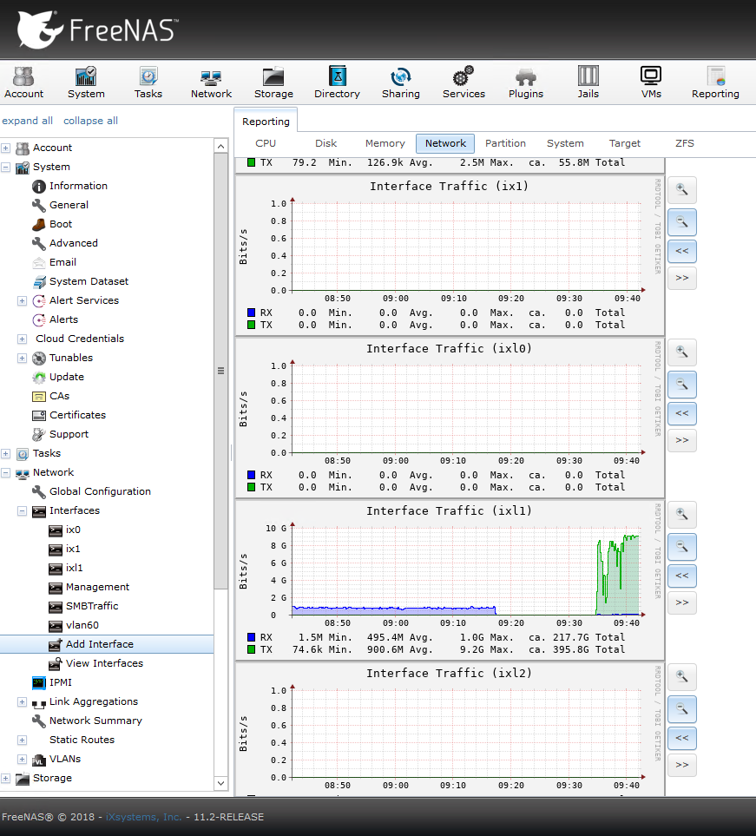
Task: Shift ix1 graph back with << button
Action: point(682,251)
